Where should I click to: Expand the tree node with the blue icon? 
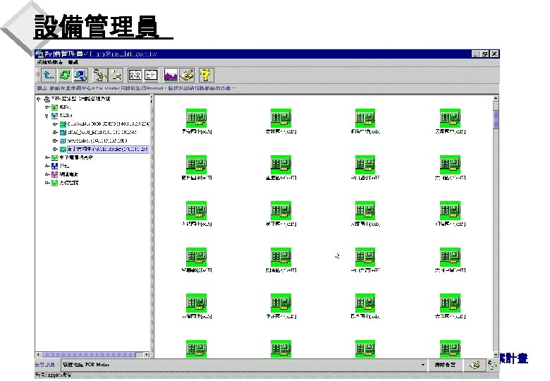coord(47,166)
